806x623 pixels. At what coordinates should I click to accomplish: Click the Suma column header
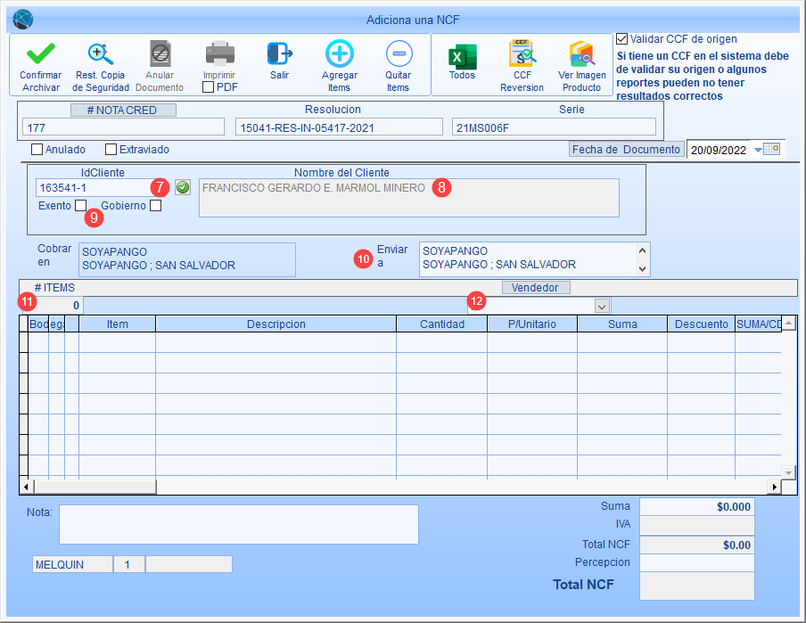(622, 324)
